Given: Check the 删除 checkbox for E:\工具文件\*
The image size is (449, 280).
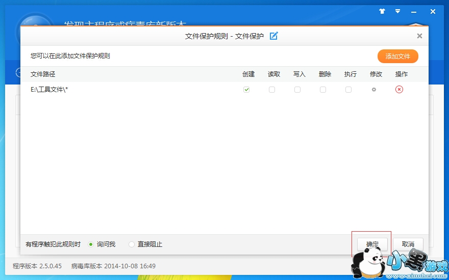Looking at the screenshot, I should 322,90.
